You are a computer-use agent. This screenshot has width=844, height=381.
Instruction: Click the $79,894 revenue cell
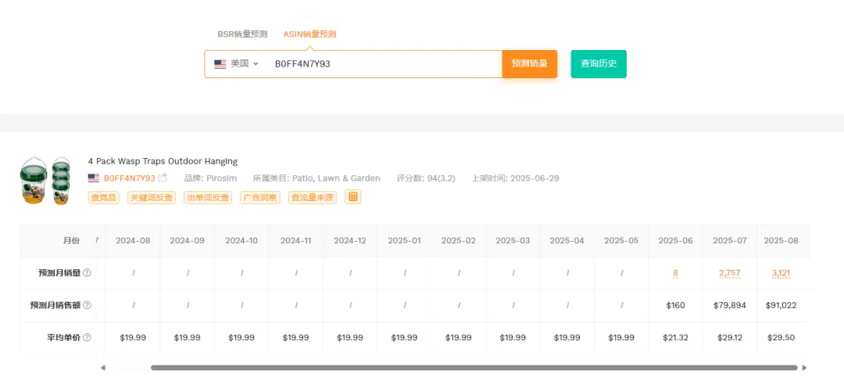click(730, 305)
